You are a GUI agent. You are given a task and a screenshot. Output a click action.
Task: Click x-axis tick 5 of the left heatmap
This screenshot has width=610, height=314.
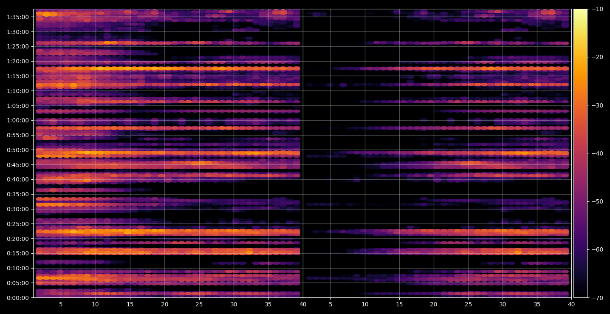[61, 304]
